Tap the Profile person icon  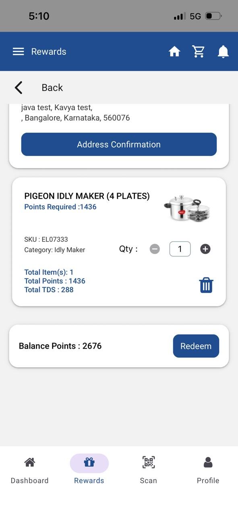click(x=208, y=461)
